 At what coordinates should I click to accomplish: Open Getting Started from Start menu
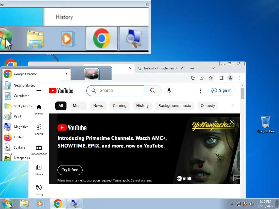click(20, 85)
